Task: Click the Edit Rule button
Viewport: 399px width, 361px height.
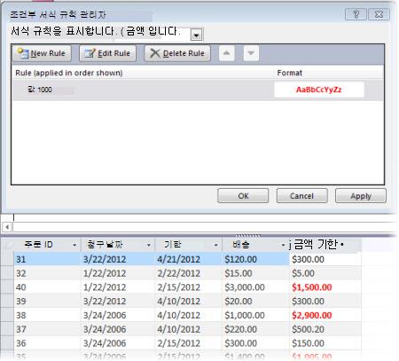Action: [x=107, y=53]
